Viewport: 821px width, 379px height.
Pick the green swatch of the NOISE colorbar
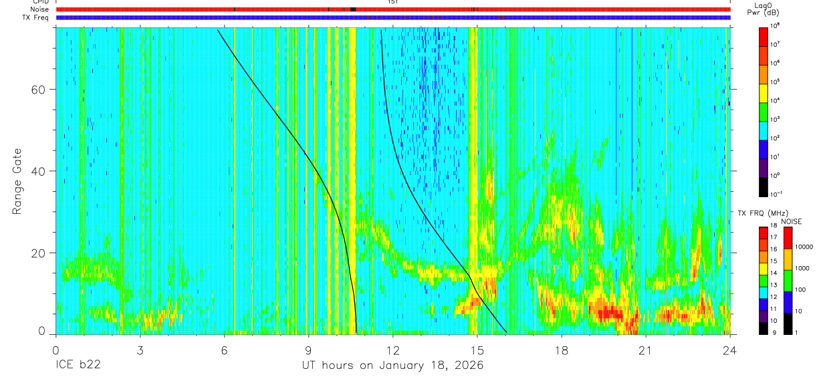click(x=788, y=281)
